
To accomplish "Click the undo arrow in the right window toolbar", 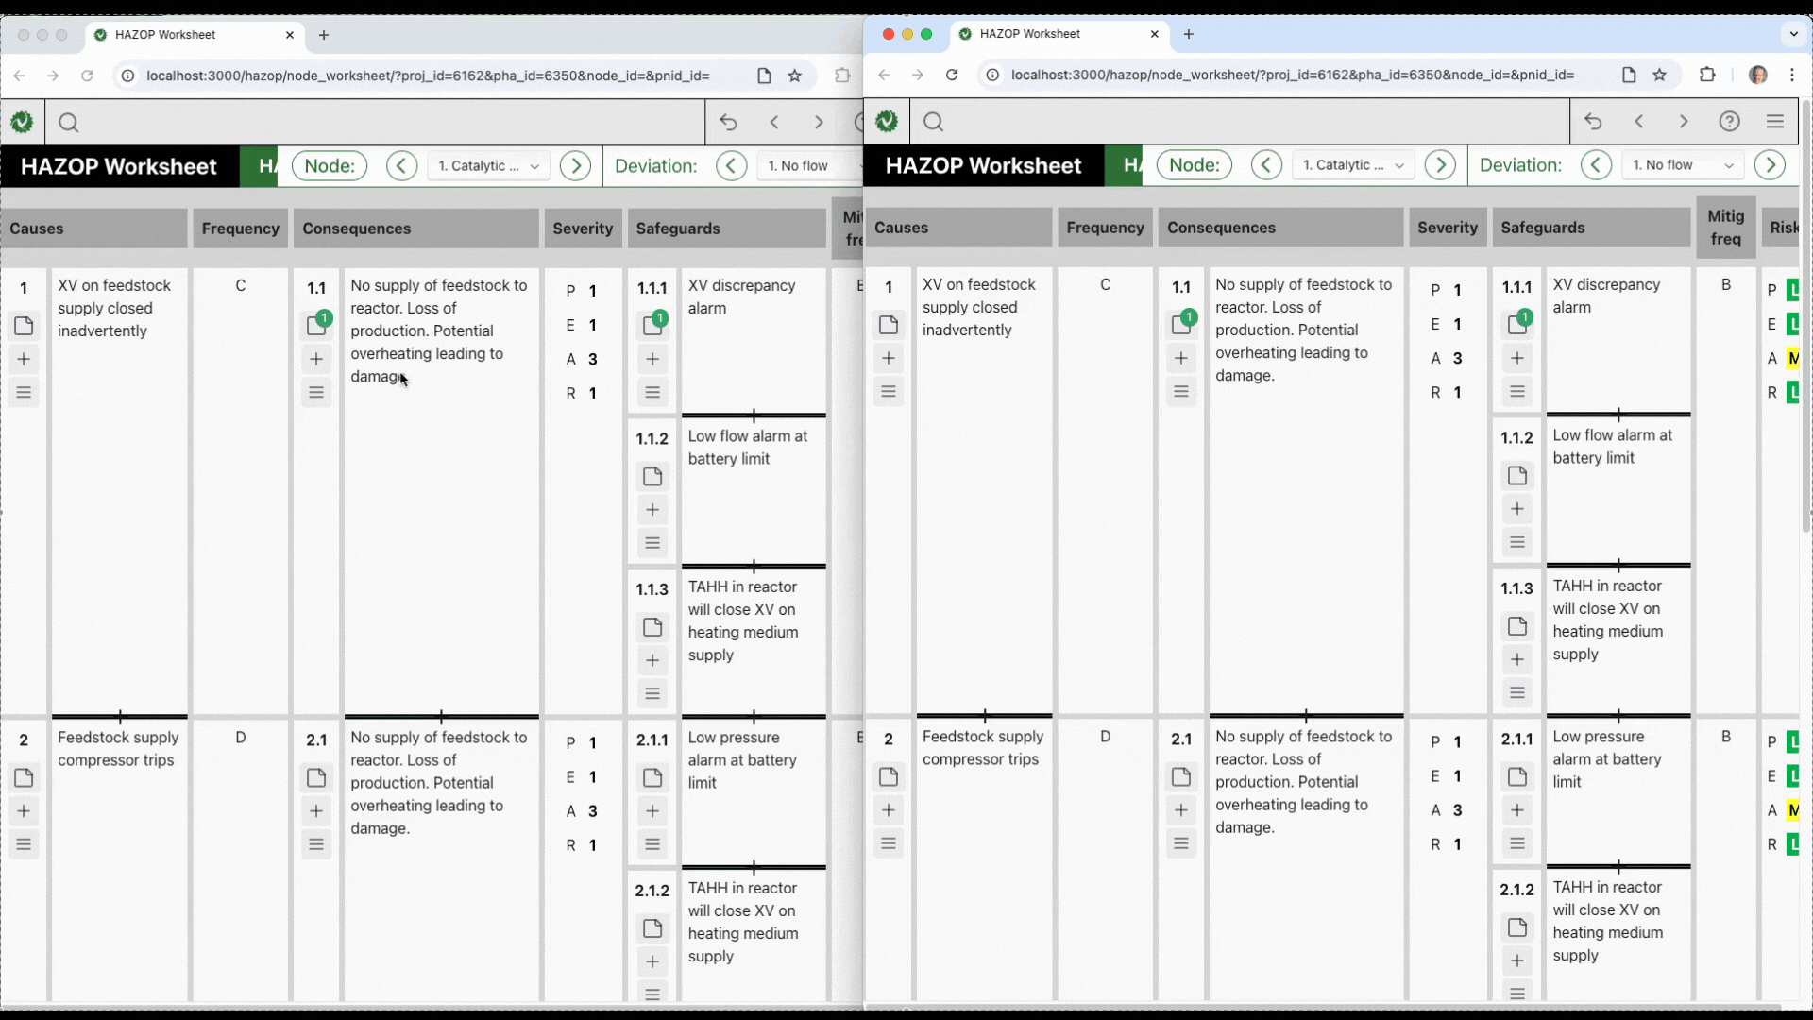I will pyautogui.click(x=1593, y=122).
